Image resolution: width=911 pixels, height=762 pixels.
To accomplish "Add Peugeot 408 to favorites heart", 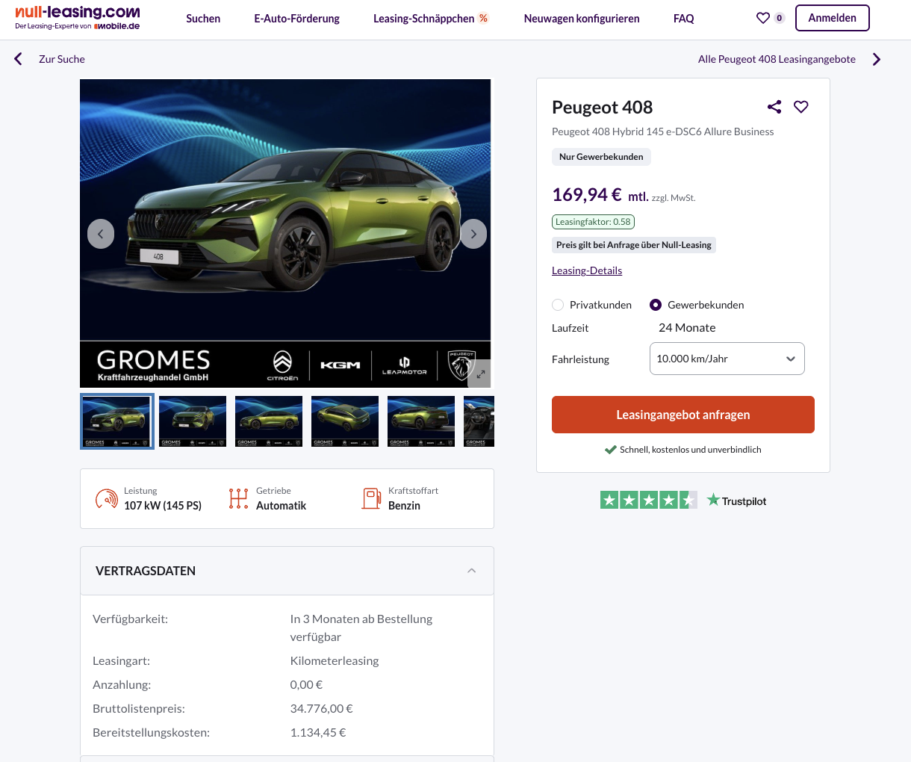I will [x=801, y=107].
